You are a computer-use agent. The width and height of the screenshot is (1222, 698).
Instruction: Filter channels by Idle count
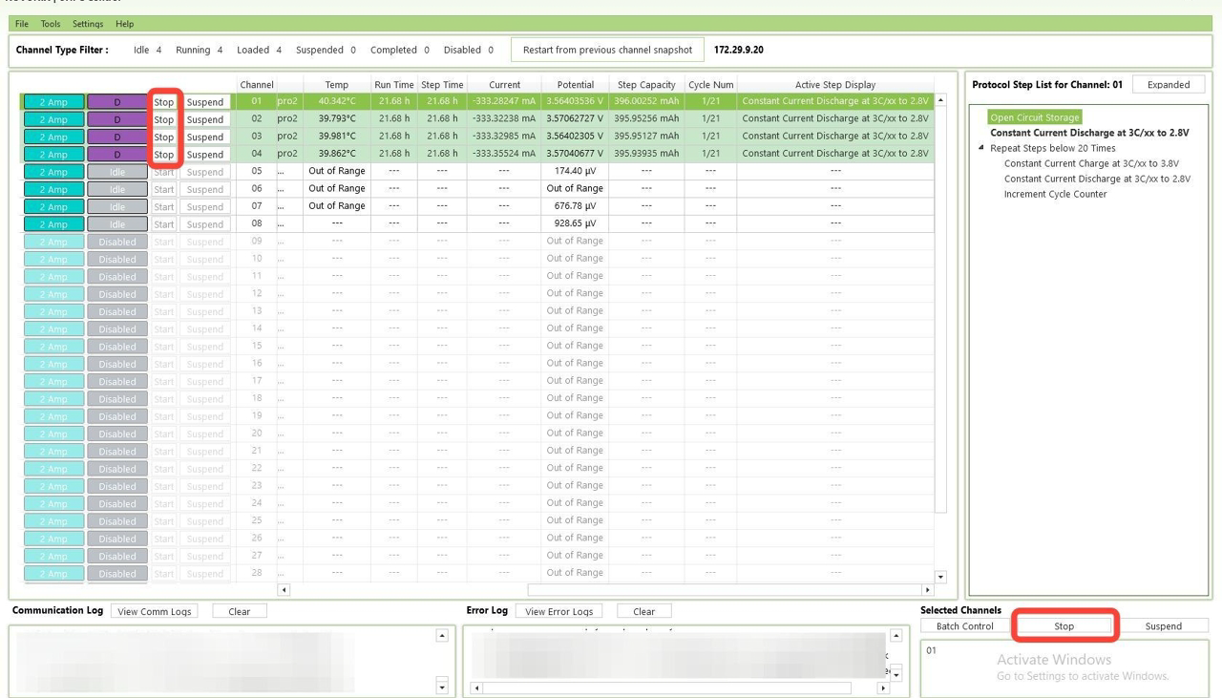(147, 50)
